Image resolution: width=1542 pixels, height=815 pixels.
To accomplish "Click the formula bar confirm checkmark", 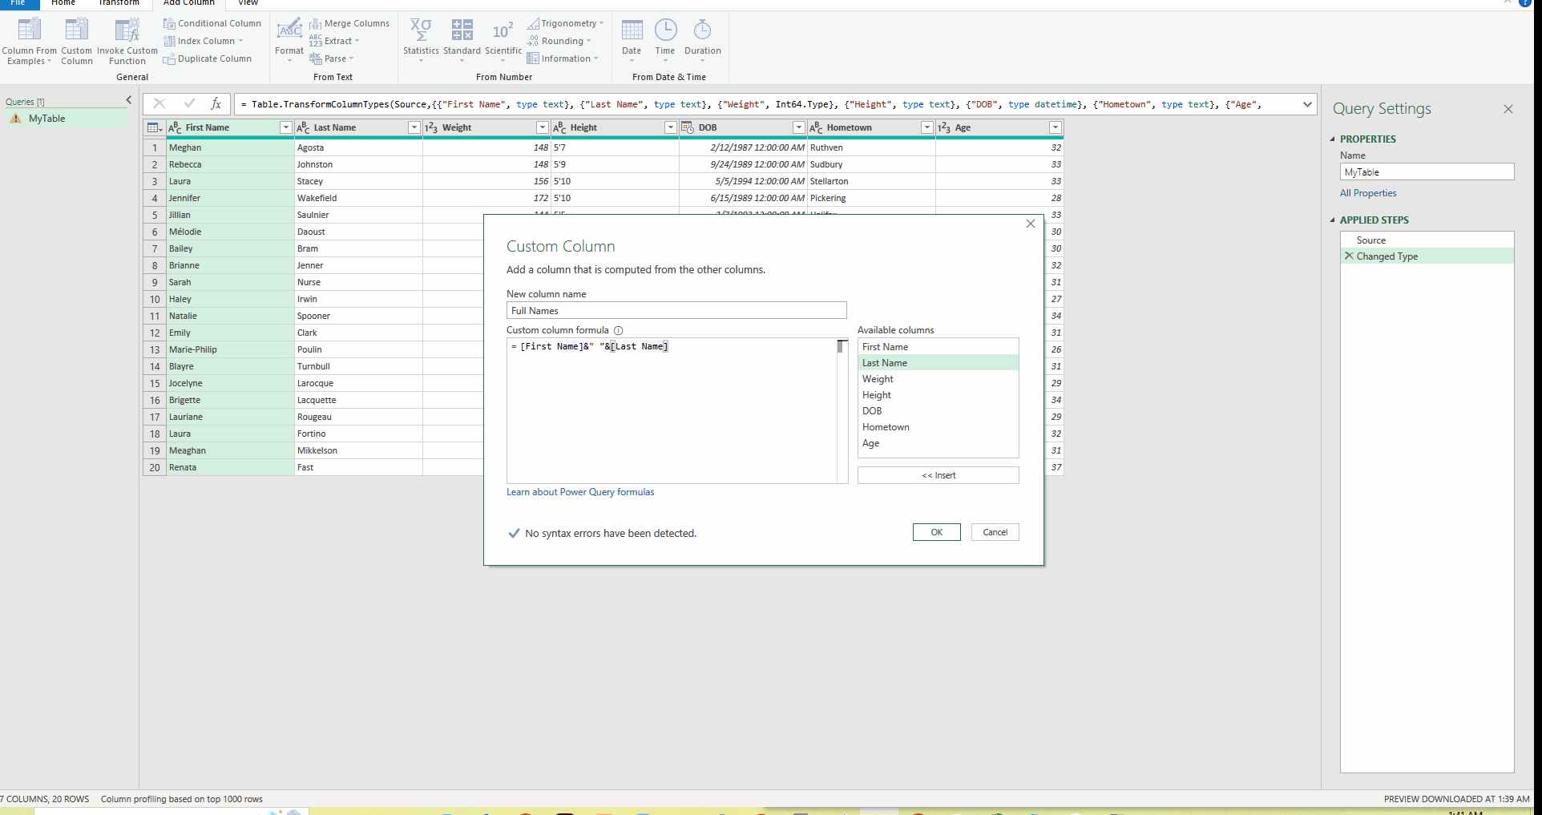I will pos(189,103).
